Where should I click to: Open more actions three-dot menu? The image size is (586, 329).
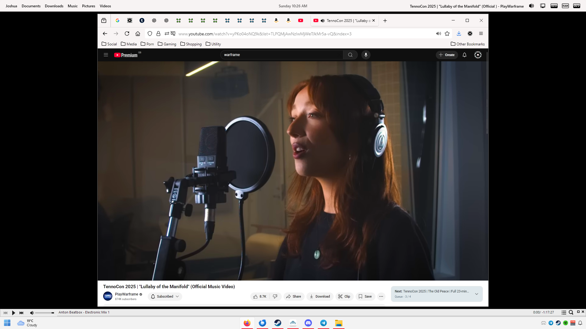(x=381, y=296)
